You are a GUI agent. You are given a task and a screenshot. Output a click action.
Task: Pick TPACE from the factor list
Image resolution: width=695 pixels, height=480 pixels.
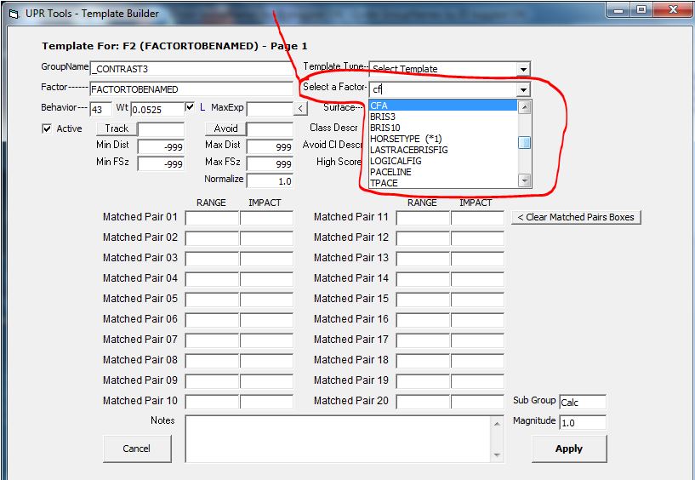[x=443, y=183]
